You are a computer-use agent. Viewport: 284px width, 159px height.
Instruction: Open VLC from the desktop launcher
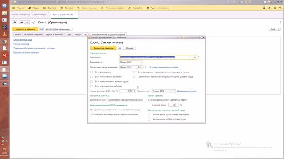pyautogui.click(x=4, y=34)
